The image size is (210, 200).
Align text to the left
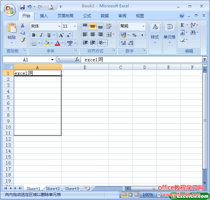tap(85, 34)
